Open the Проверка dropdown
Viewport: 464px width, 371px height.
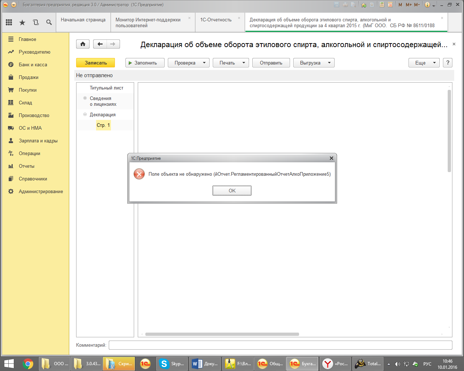click(x=188, y=63)
